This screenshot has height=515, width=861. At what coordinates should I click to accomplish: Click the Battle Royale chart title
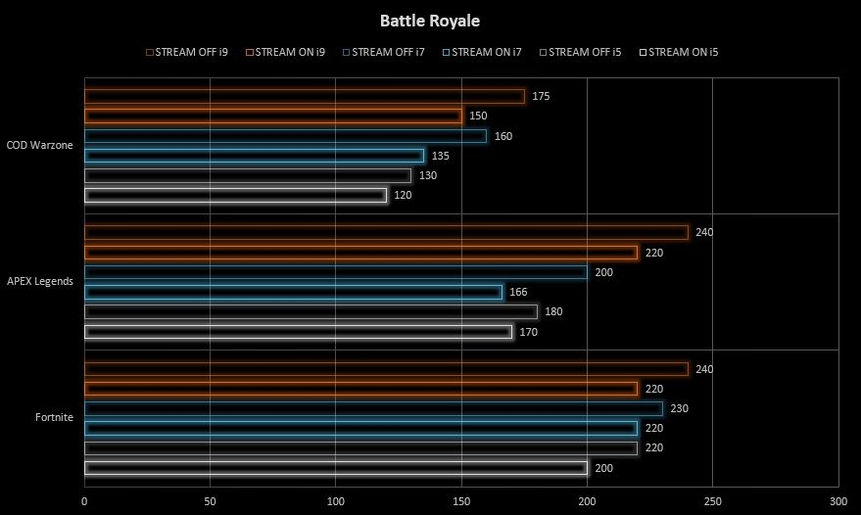click(x=430, y=21)
